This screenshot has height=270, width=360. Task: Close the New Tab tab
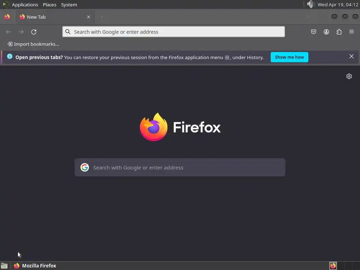pos(89,17)
